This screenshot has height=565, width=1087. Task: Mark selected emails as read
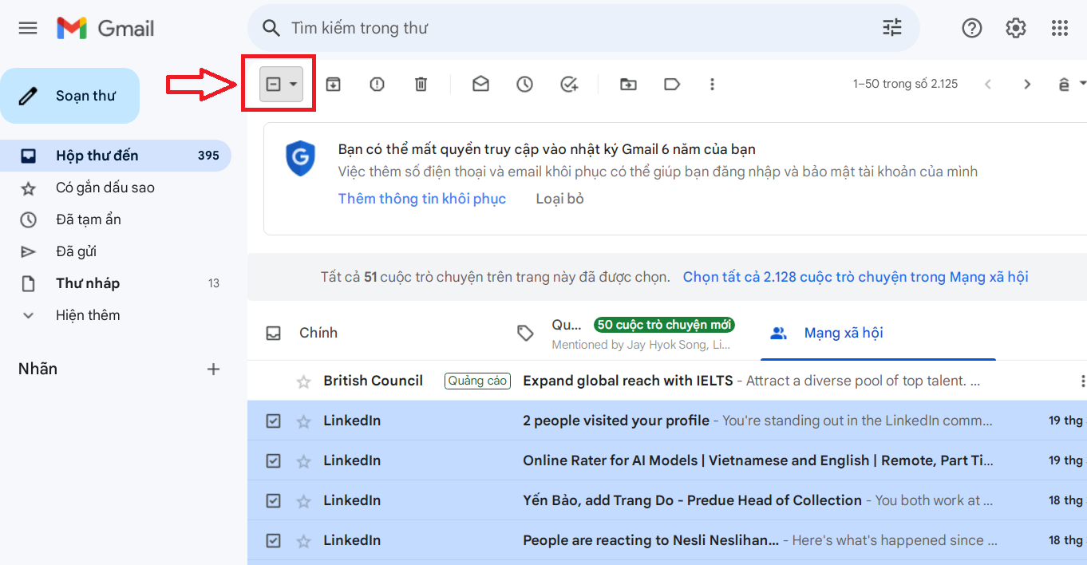pyautogui.click(x=480, y=83)
